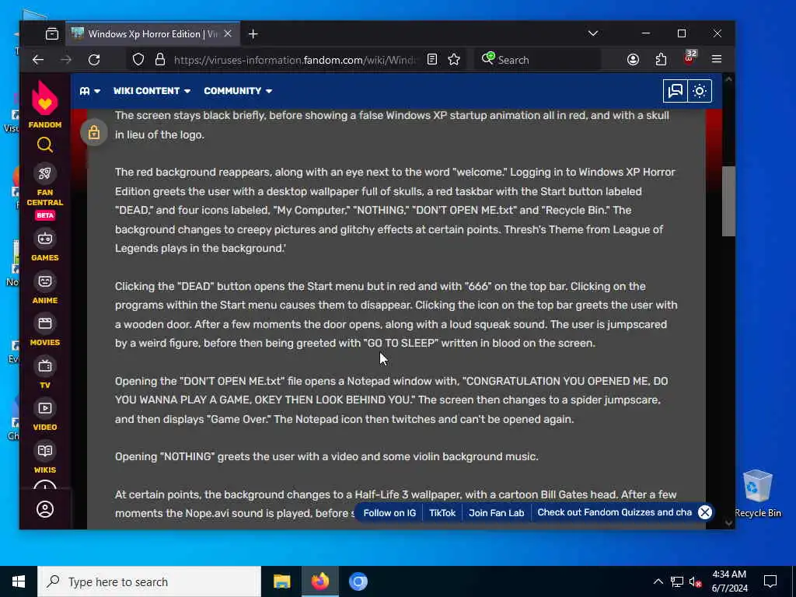The width and height of the screenshot is (796, 597).
Task: Click scrollbar down arrow
Action: (728, 523)
